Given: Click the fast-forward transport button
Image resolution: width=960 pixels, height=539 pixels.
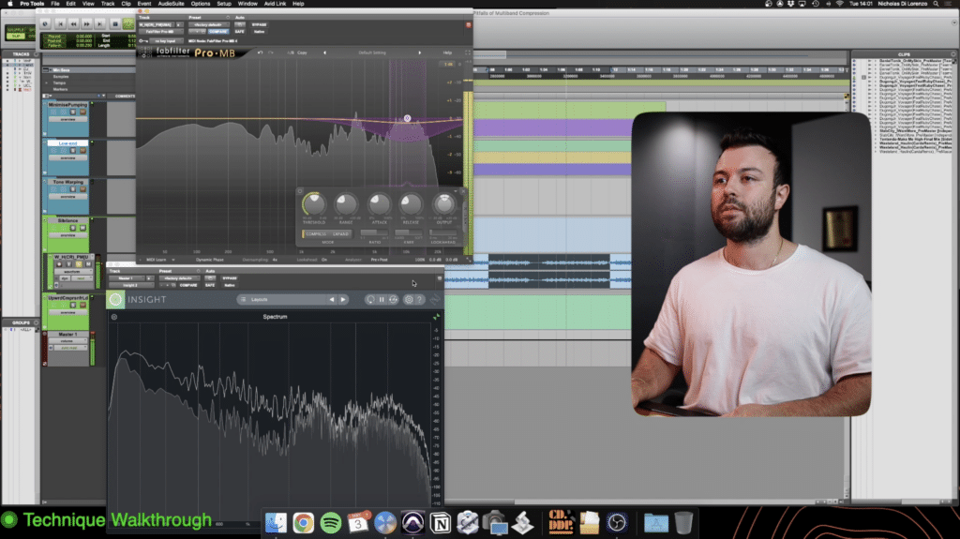Looking at the screenshot, I should [x=87, y=23].
